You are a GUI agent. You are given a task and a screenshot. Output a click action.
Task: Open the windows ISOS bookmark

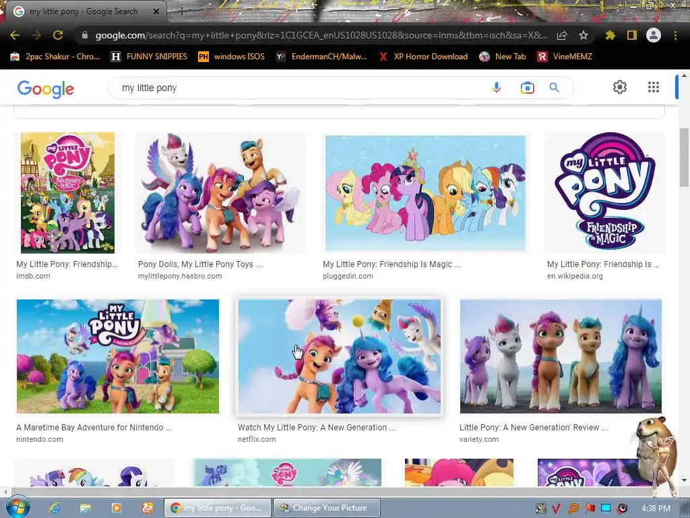pyautogui.click(x=232, y=57)
